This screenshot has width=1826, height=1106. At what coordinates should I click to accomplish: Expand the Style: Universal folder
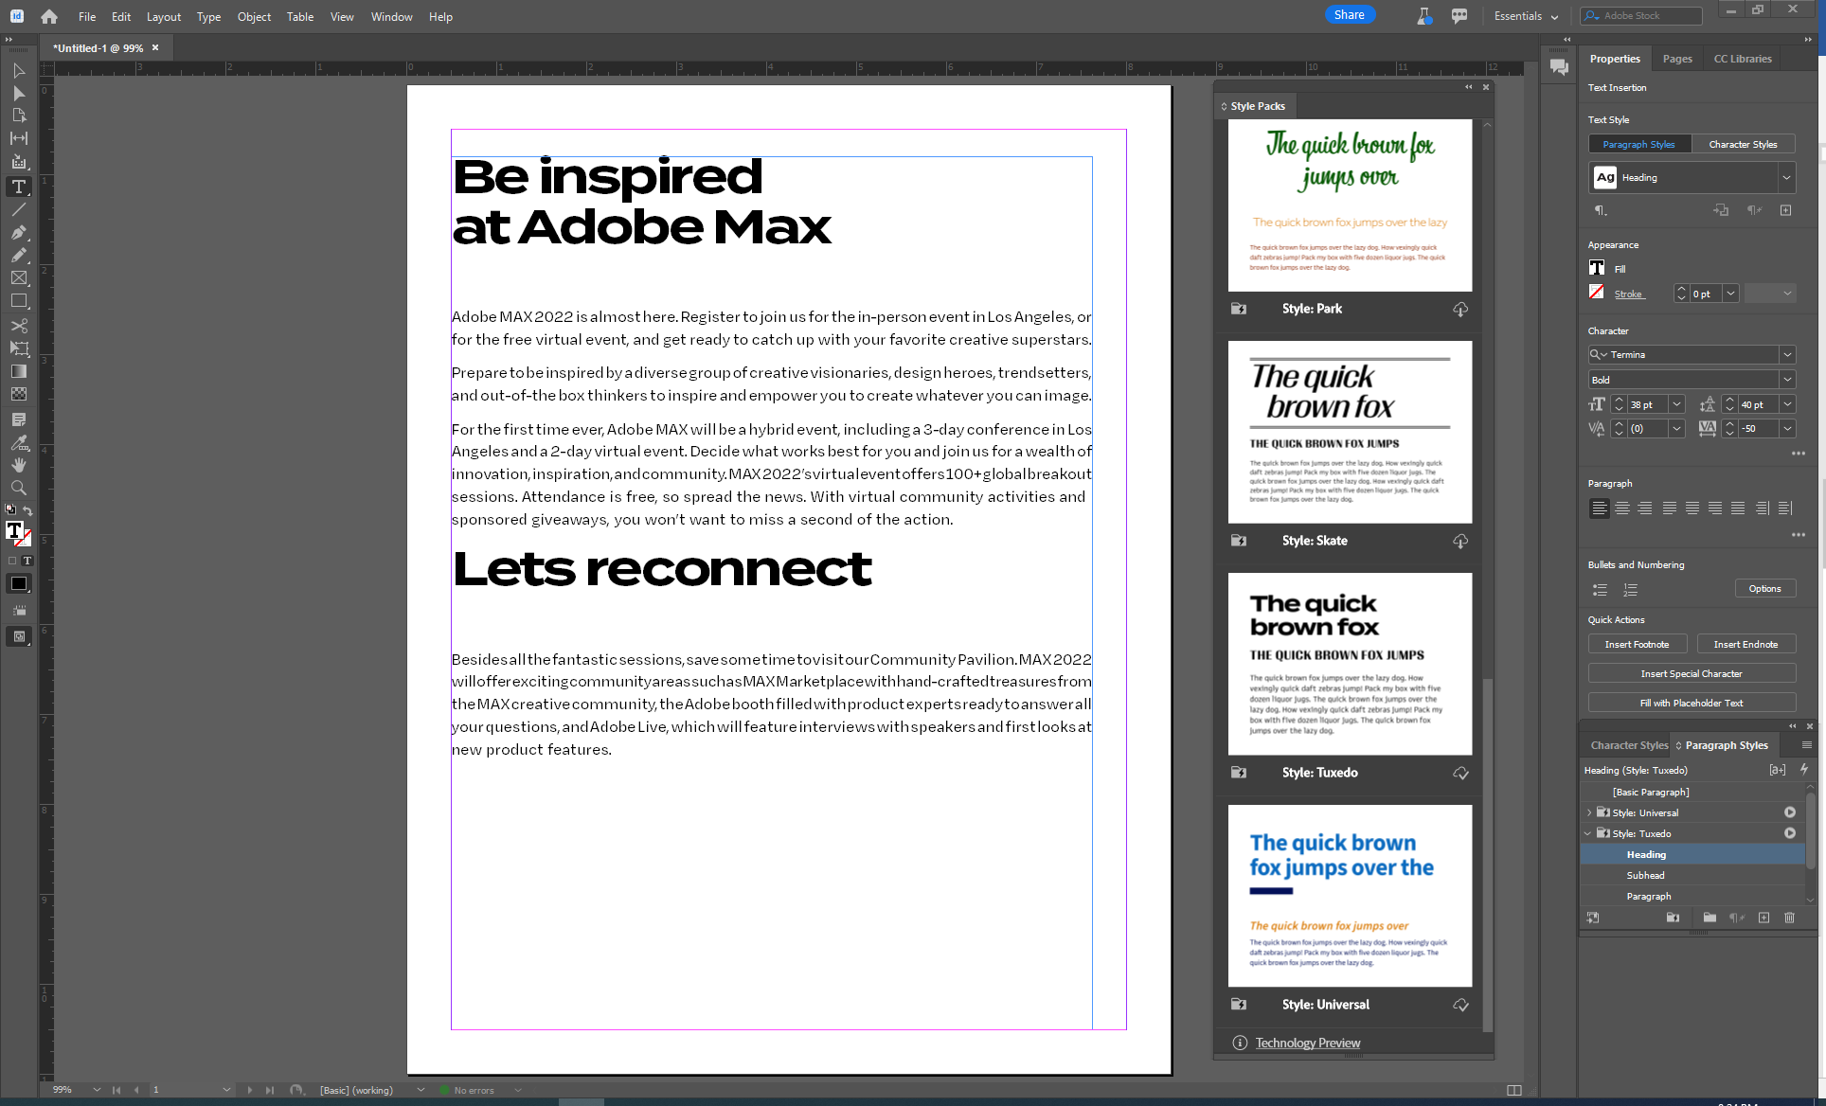tap(1589, 812)
